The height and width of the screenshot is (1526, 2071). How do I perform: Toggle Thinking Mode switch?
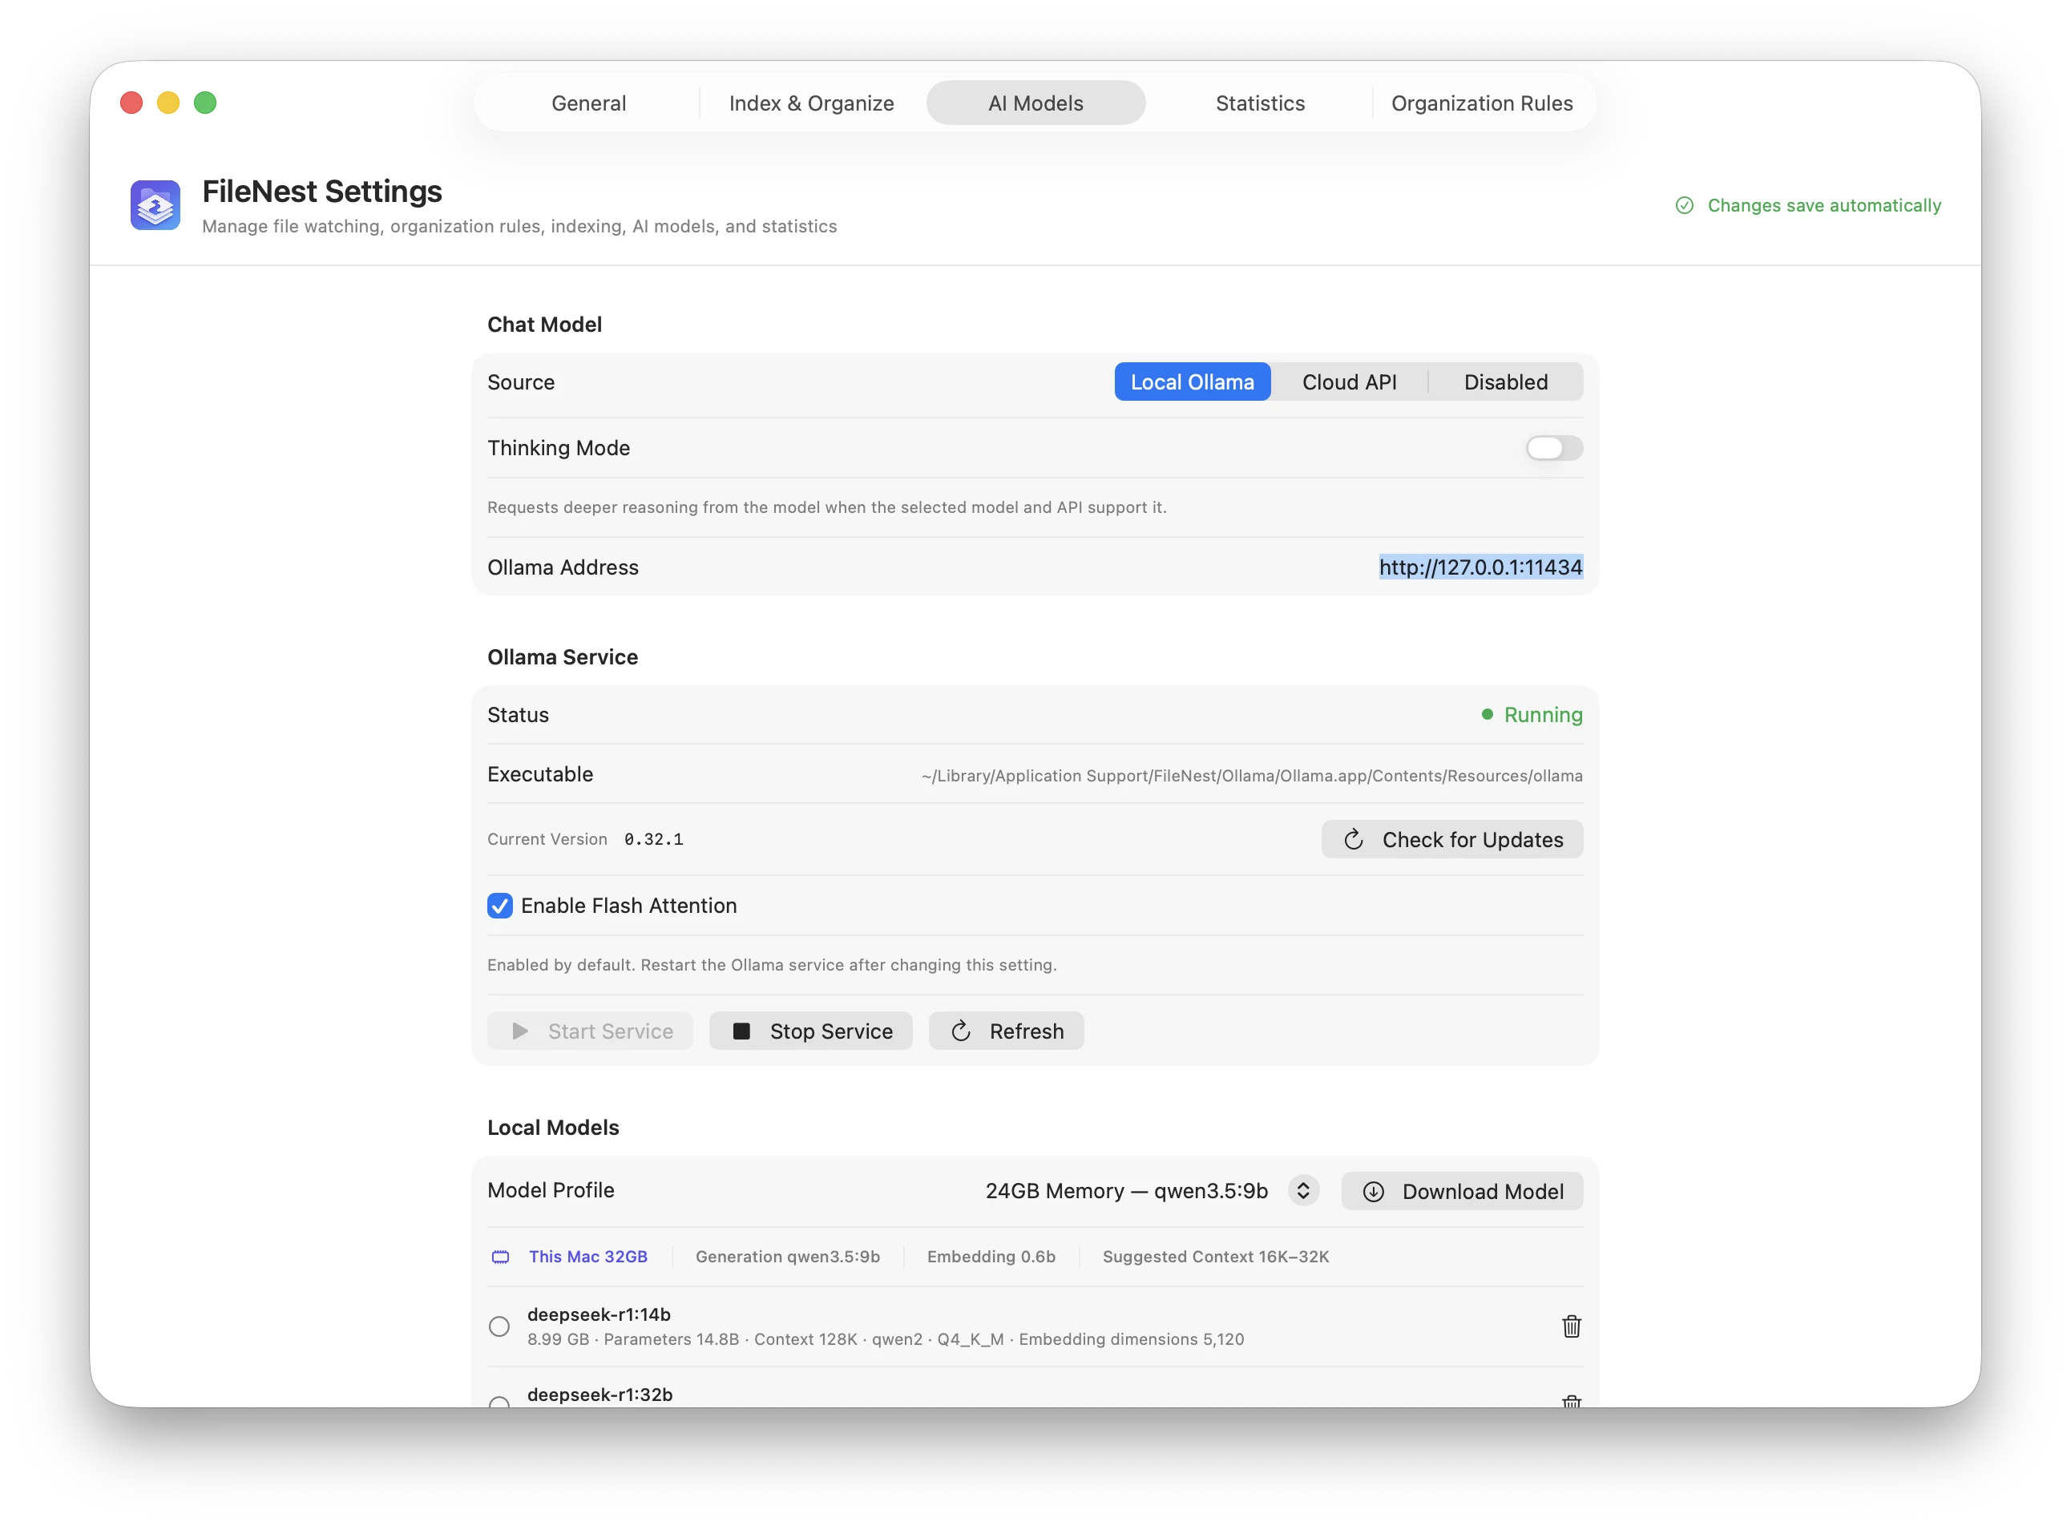point(1554,448)
